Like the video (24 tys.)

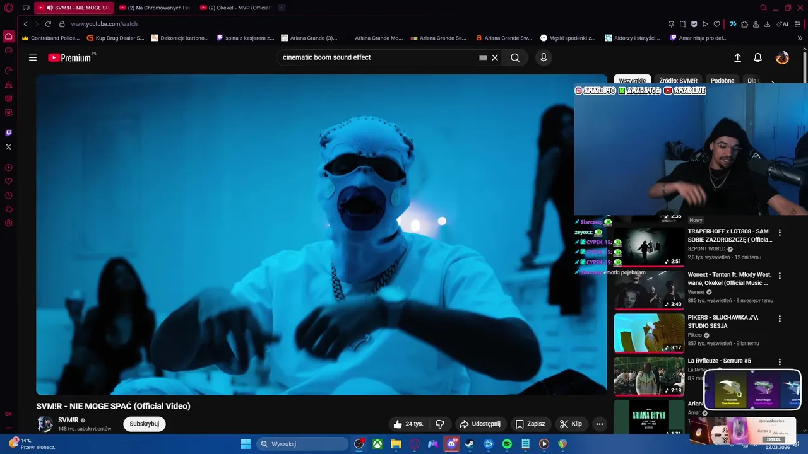coord(408,424)
